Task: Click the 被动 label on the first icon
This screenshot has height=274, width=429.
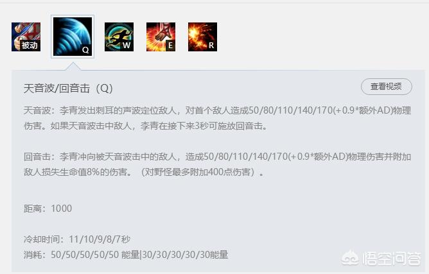Action: [30, 45]
